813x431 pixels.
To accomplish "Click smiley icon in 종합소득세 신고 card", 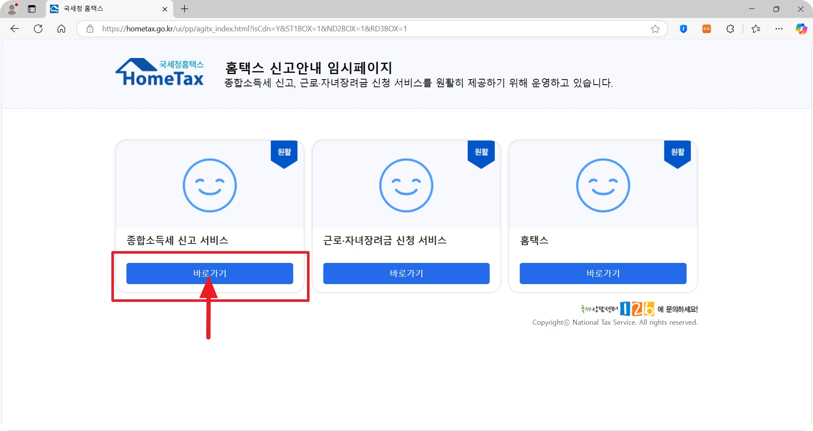I will click(x=210, y=185).
